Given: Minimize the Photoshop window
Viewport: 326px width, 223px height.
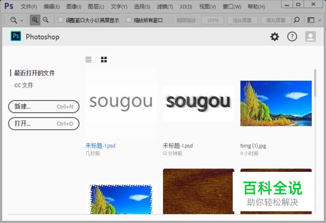Looking at the screenshot, I should pyautogui.click(x=287, y=4).
